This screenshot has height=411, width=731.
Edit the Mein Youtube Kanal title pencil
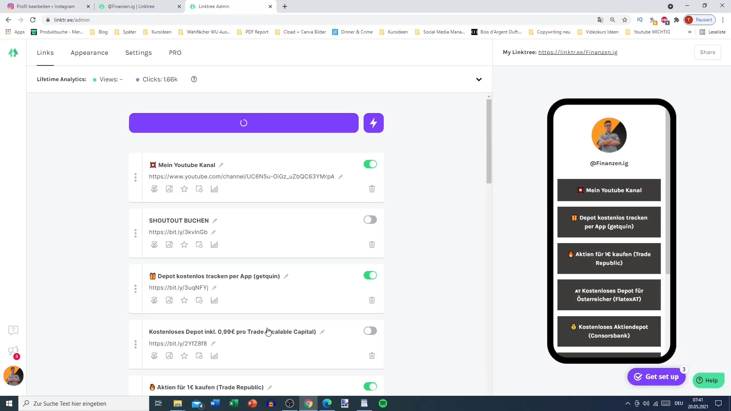tap(221, 165)
